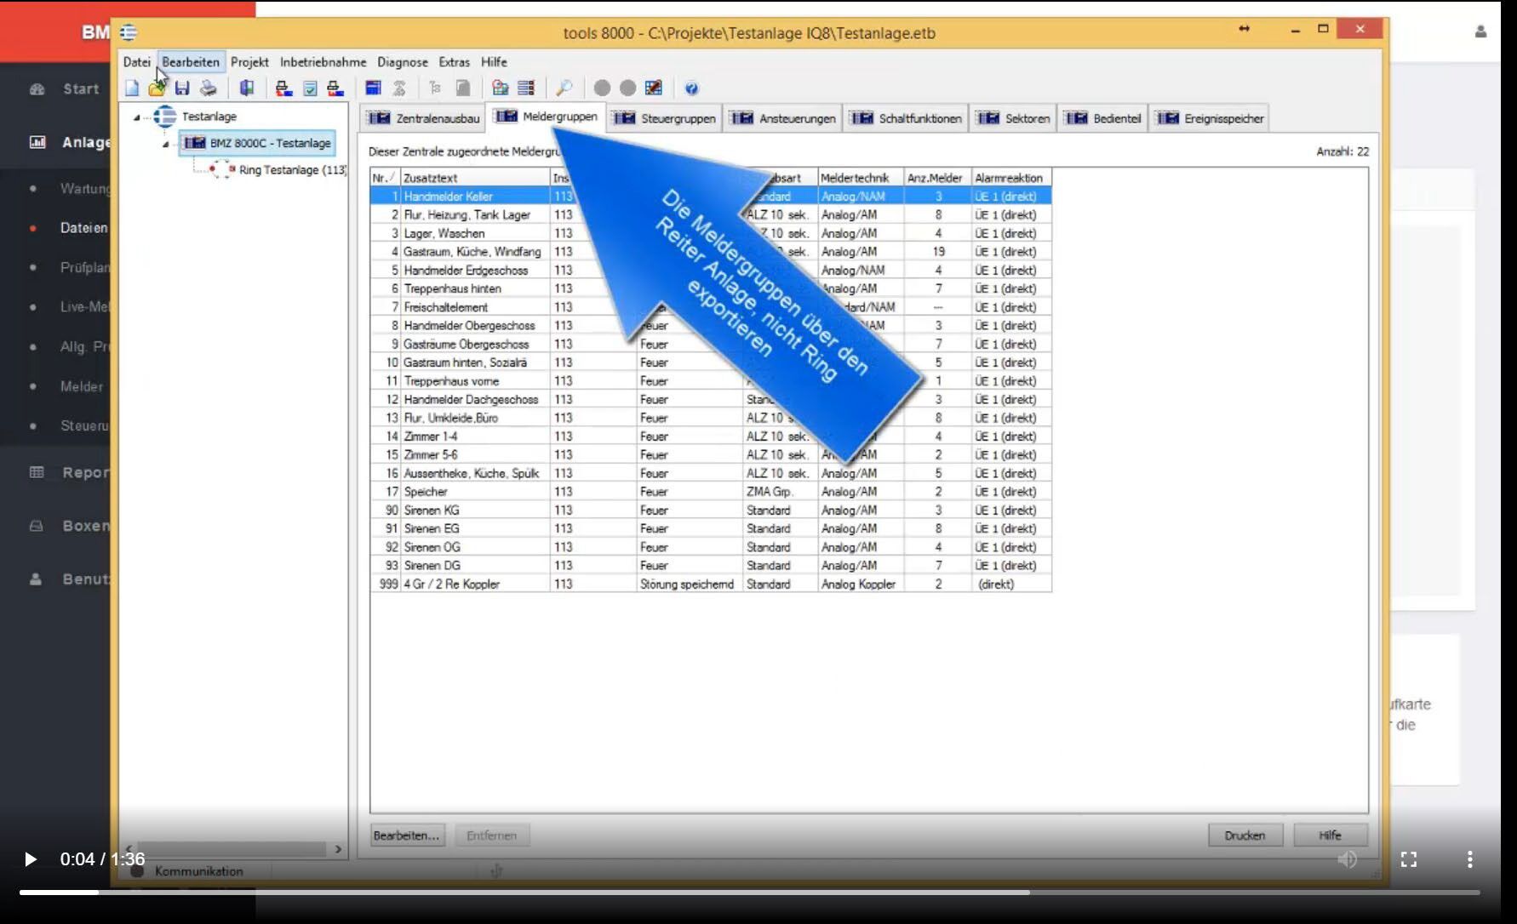Play the video
The width and height of the screenshot is (1517, 924).
point(30,859)
